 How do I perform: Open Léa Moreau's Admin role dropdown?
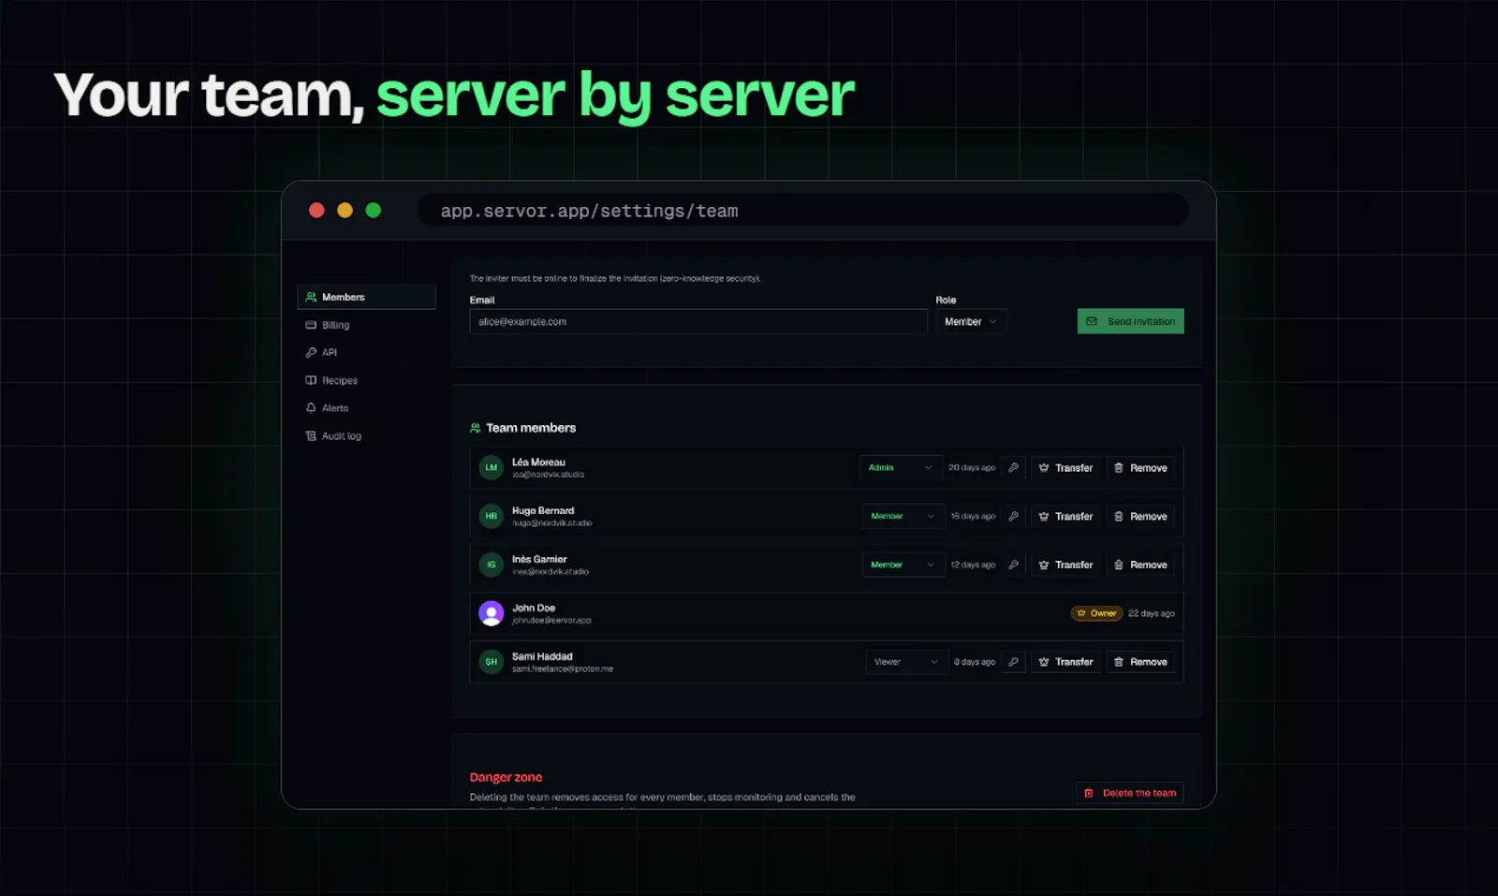(x=901, y=467)
